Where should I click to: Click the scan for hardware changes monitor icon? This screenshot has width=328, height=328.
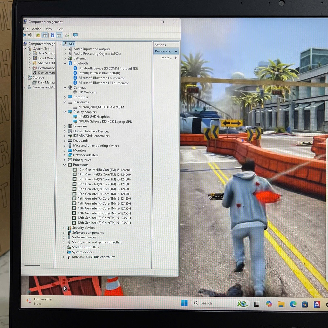75,35
